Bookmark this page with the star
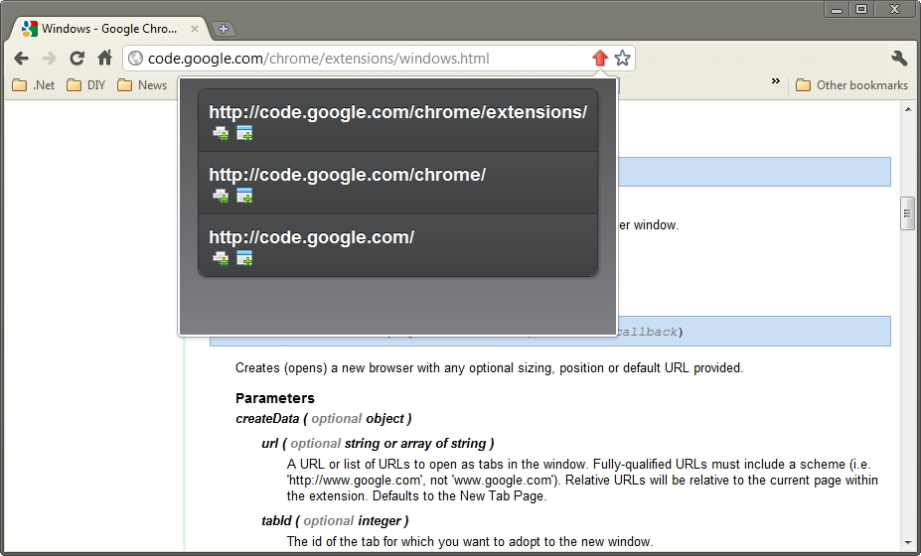The height and width of the screenshot is (556, 921). (x=622, y=58)
